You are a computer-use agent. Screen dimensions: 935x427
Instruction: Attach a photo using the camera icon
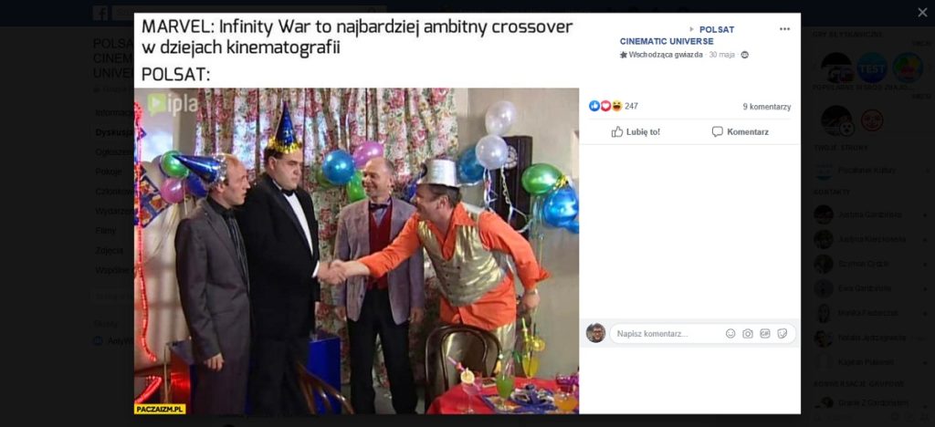pyautogui.click(x=748, y=334)
